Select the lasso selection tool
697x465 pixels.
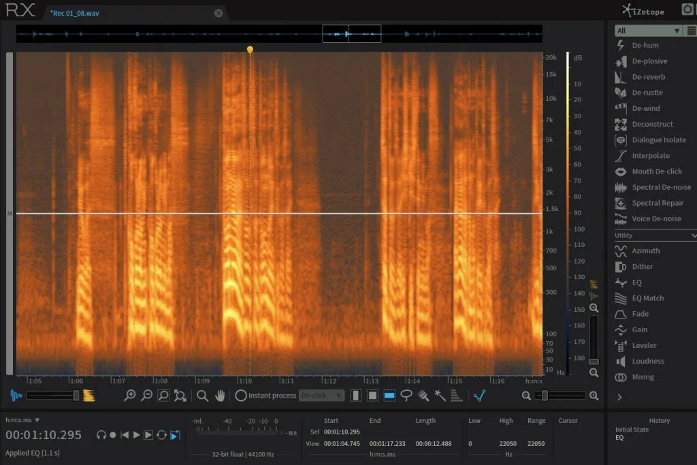tap(406, 395)
